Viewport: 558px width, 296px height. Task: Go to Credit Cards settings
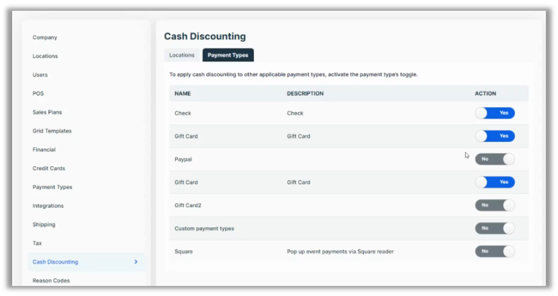click(x=49, y=168)
